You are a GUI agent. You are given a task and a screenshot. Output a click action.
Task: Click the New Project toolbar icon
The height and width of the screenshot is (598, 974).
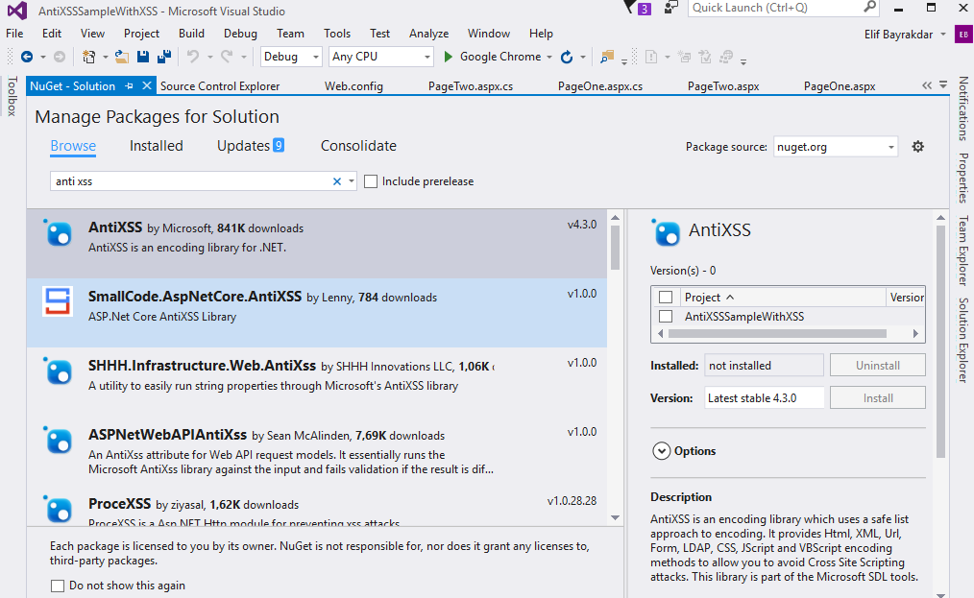(88, 57)
